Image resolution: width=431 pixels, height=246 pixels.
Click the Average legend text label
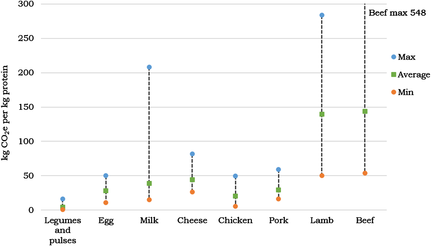[x=414, y=75]
